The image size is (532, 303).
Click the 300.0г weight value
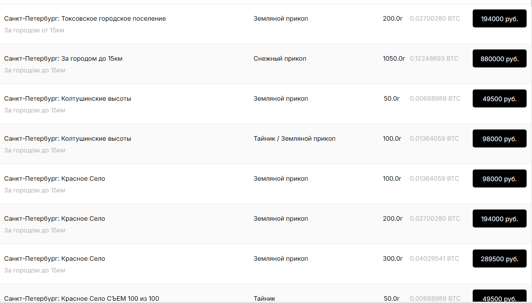point(393,259)
